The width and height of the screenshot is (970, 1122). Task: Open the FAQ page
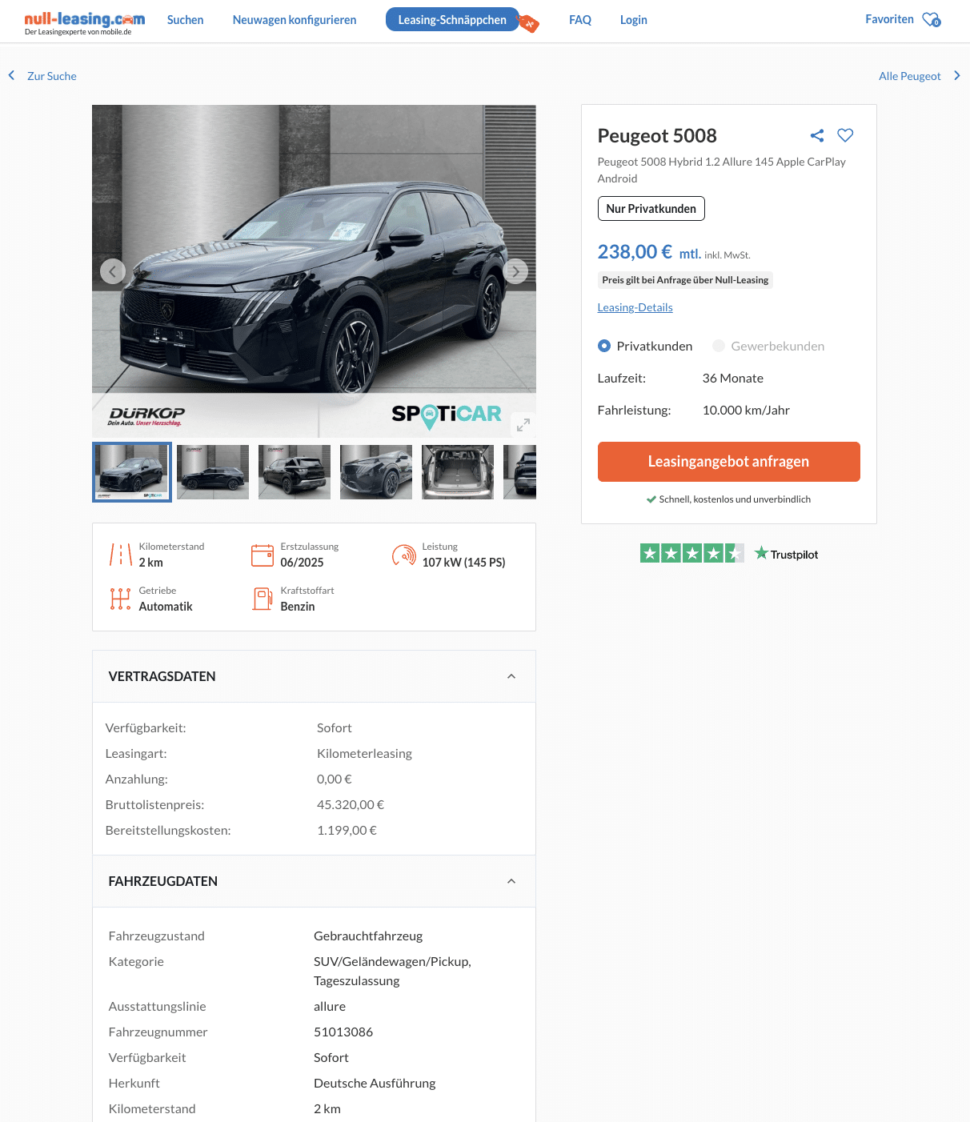[580, 20]
